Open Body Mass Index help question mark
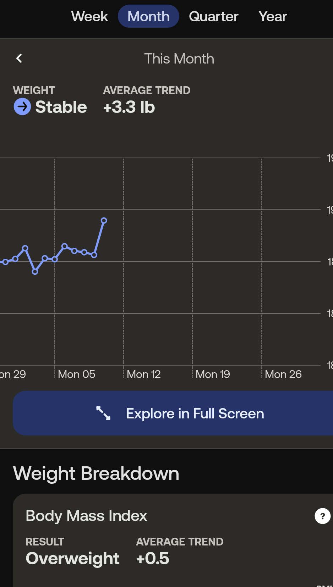 (x=322, y=516)
